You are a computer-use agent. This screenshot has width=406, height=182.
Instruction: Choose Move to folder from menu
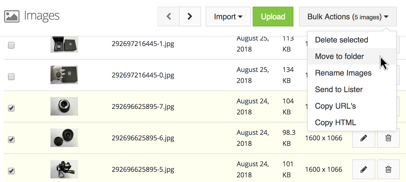click(339, 57)
